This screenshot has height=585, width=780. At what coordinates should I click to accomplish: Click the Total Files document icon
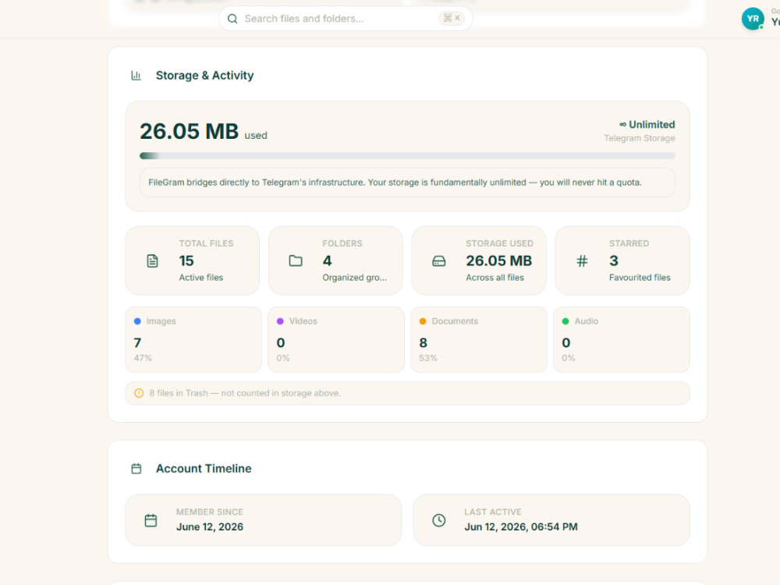[153, 261]
